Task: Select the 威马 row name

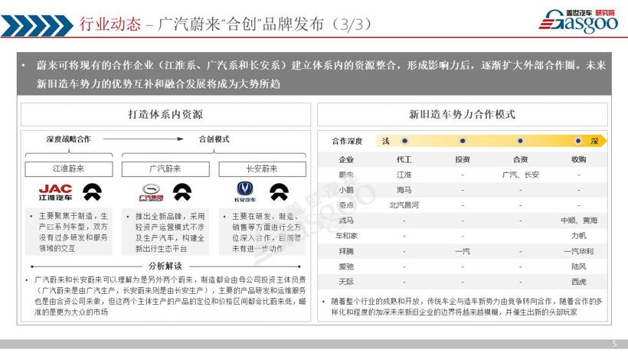Action: (346, 221)
